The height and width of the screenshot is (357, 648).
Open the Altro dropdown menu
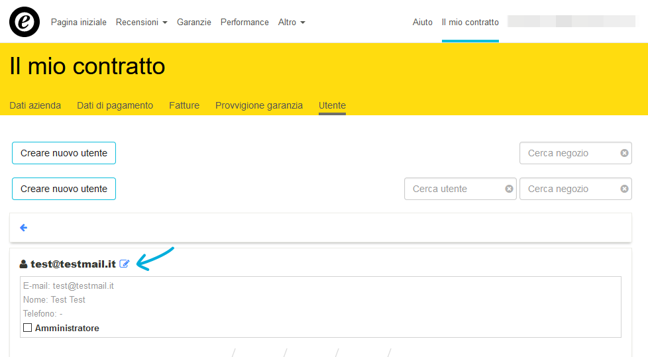coord(292,22)
